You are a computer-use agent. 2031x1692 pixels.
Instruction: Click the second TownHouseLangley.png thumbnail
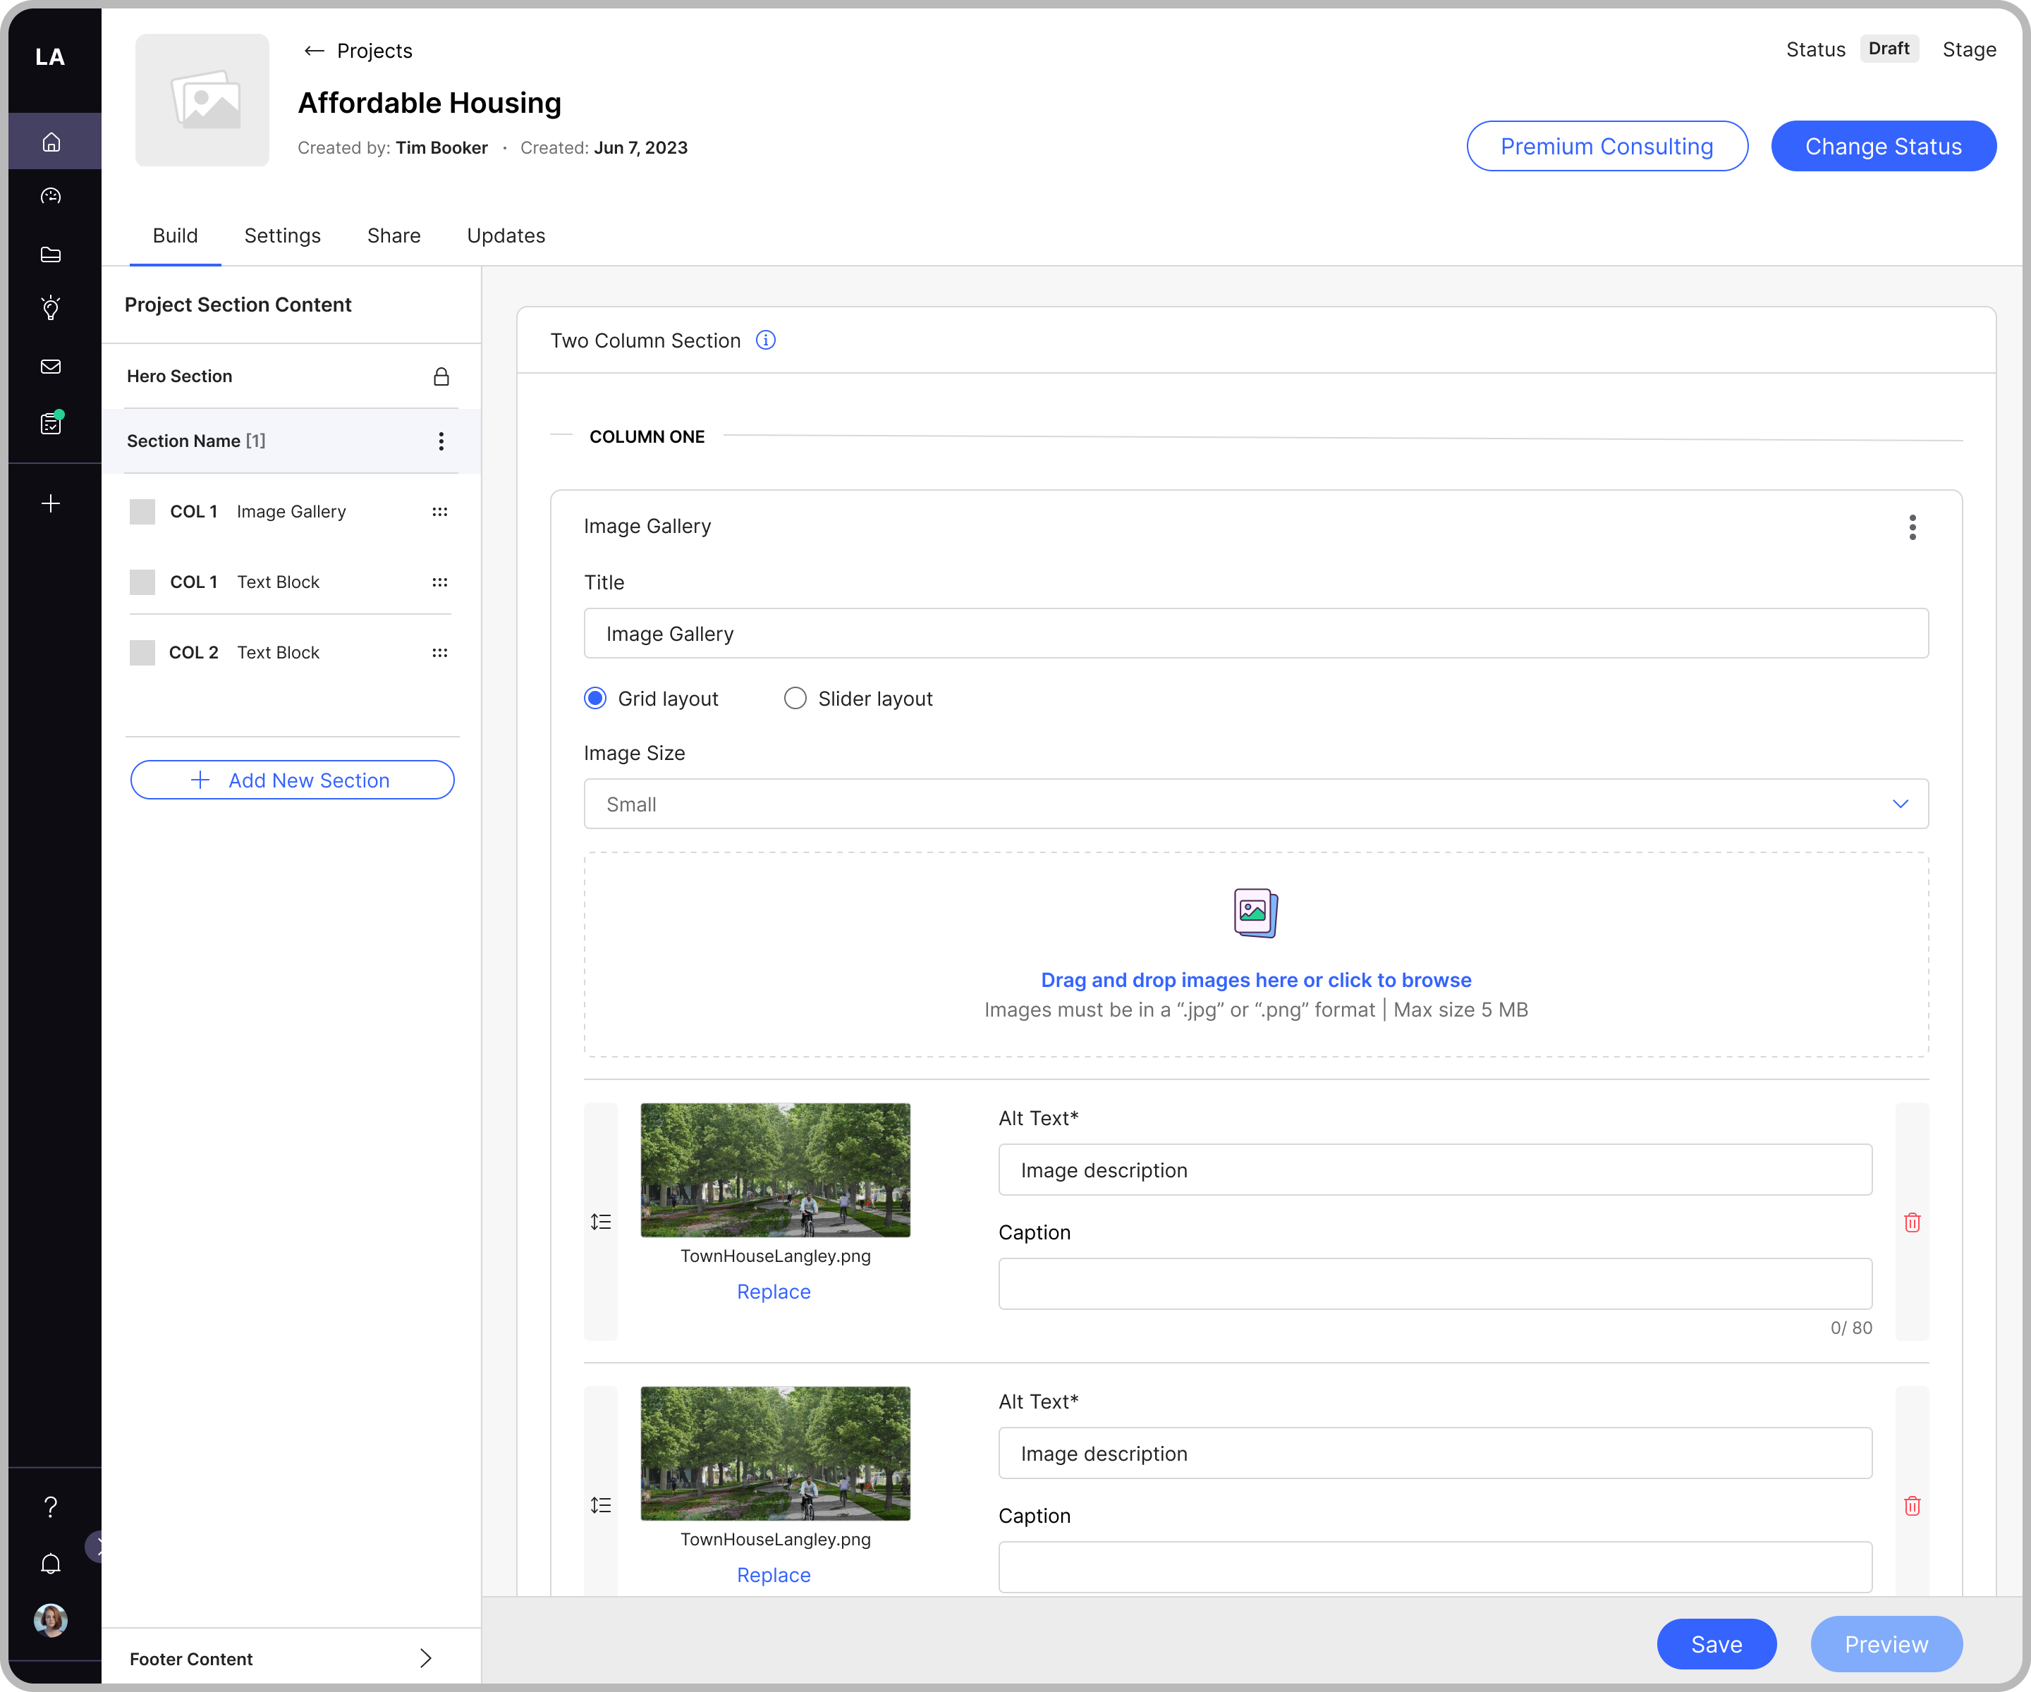point(775,1453)
